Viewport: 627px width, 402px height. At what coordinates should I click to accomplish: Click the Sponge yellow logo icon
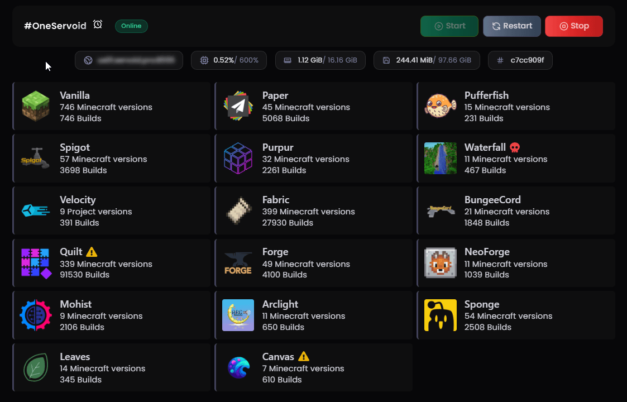click(x=441, y=315)
